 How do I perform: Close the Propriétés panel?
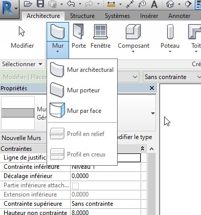click(152, 88)
